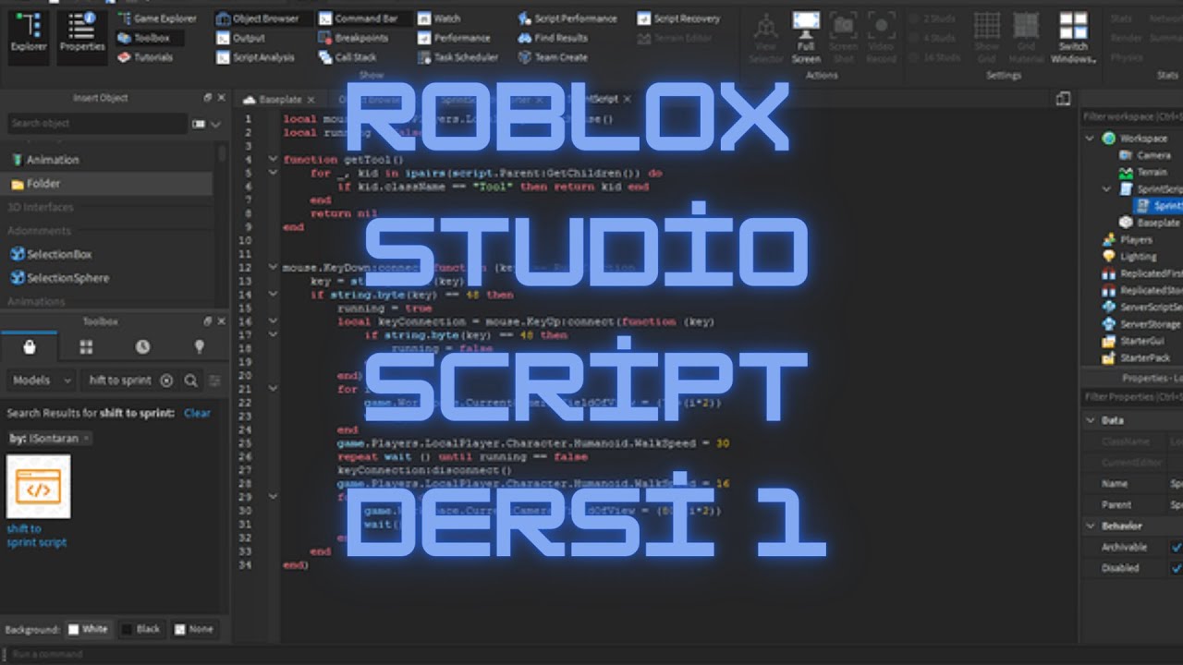Screen dimensions: 1183x665
Task: Open the shift to sprint script link
Action: pos(36,536)
